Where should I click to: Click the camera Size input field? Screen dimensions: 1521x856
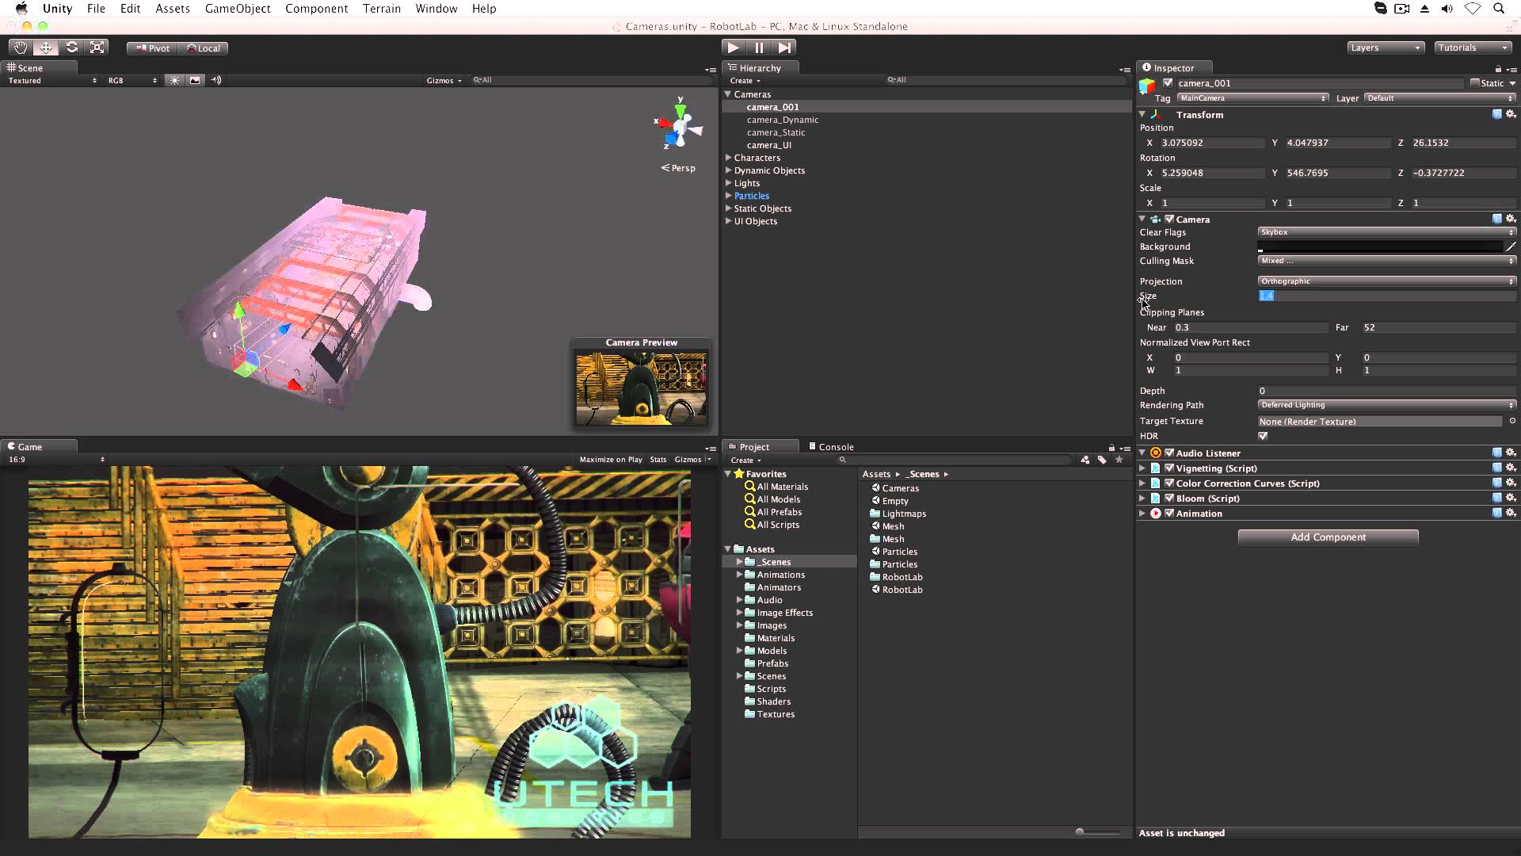point(1387,296)
